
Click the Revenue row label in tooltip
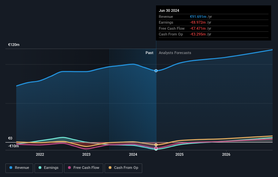pos(166,17)
